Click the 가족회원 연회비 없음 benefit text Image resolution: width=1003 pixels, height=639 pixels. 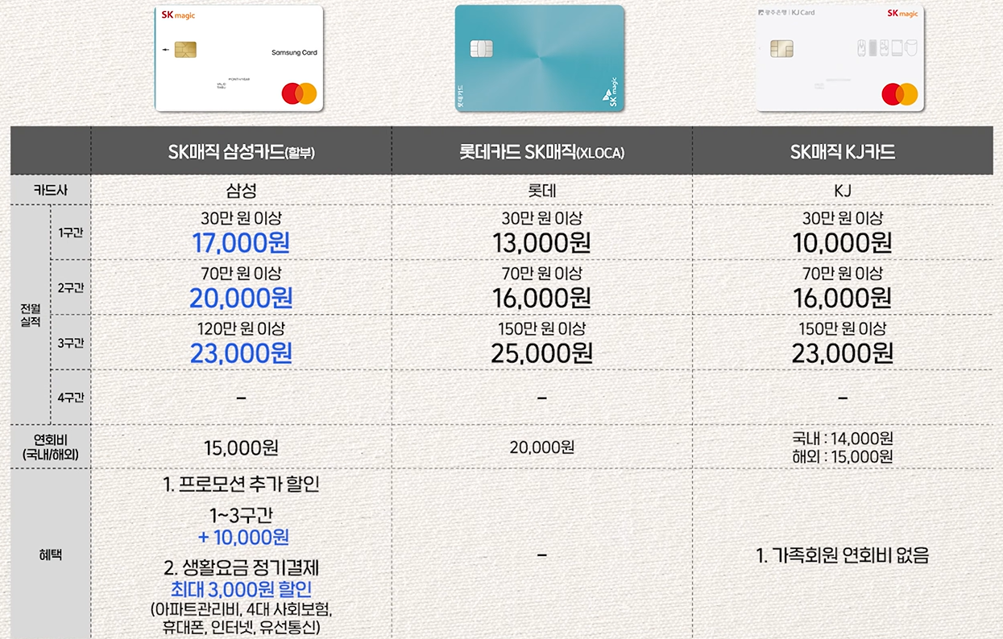(x=843, y=555)
